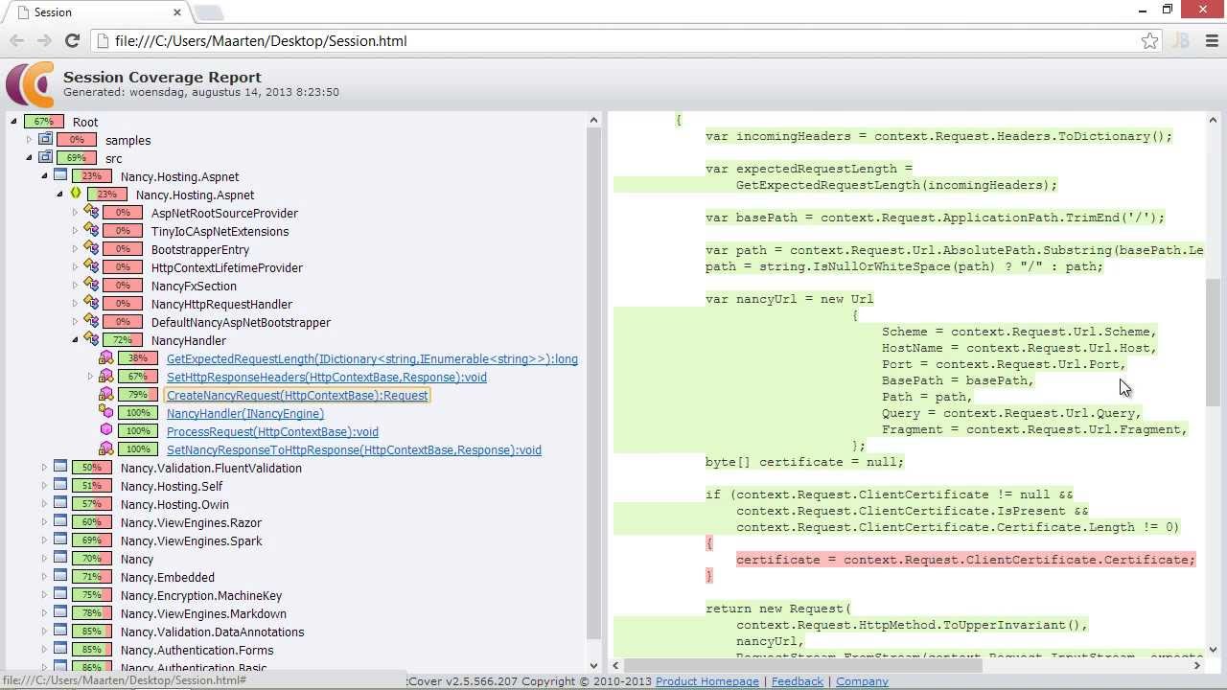Click method icon beside SetNancyResponseToHttpResponse

click(106, 449)
